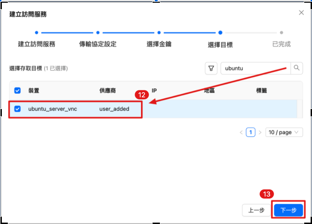Open the 10 / page dropdown
The width and height of the screenshot is (312, 224).
284,132
